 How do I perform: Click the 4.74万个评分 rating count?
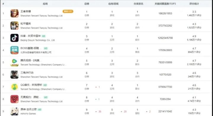[x=194, y=101]
